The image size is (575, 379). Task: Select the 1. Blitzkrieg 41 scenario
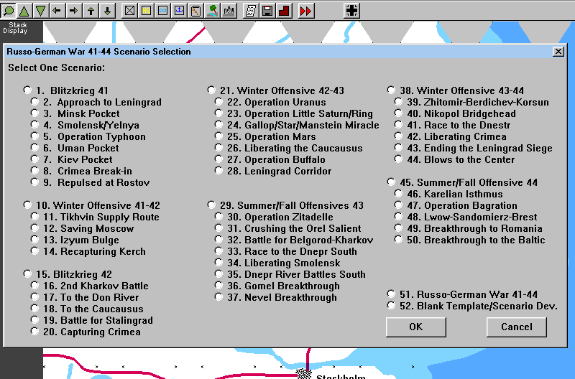point(27,90)
